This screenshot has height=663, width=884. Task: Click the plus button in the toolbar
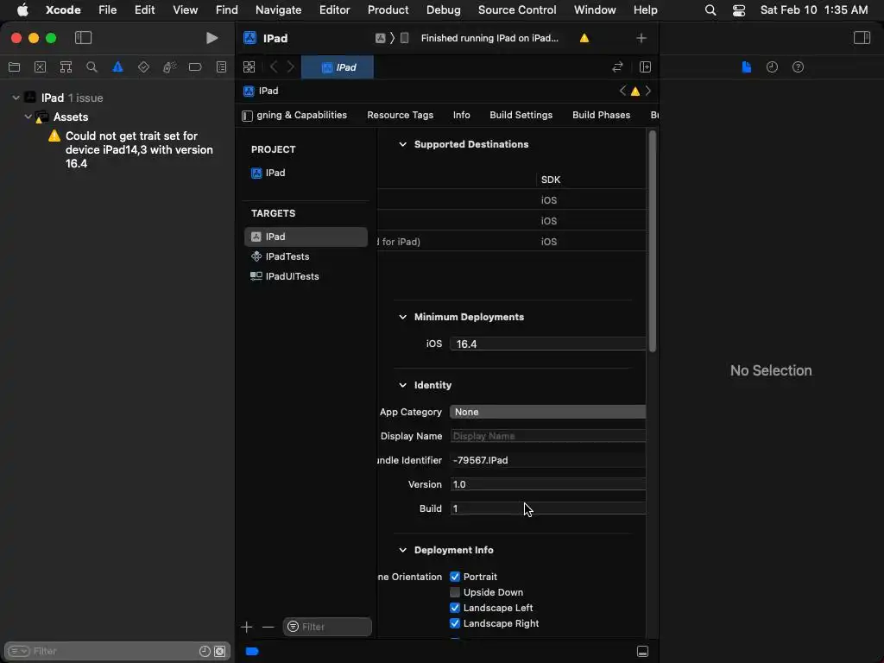point(641,38)
